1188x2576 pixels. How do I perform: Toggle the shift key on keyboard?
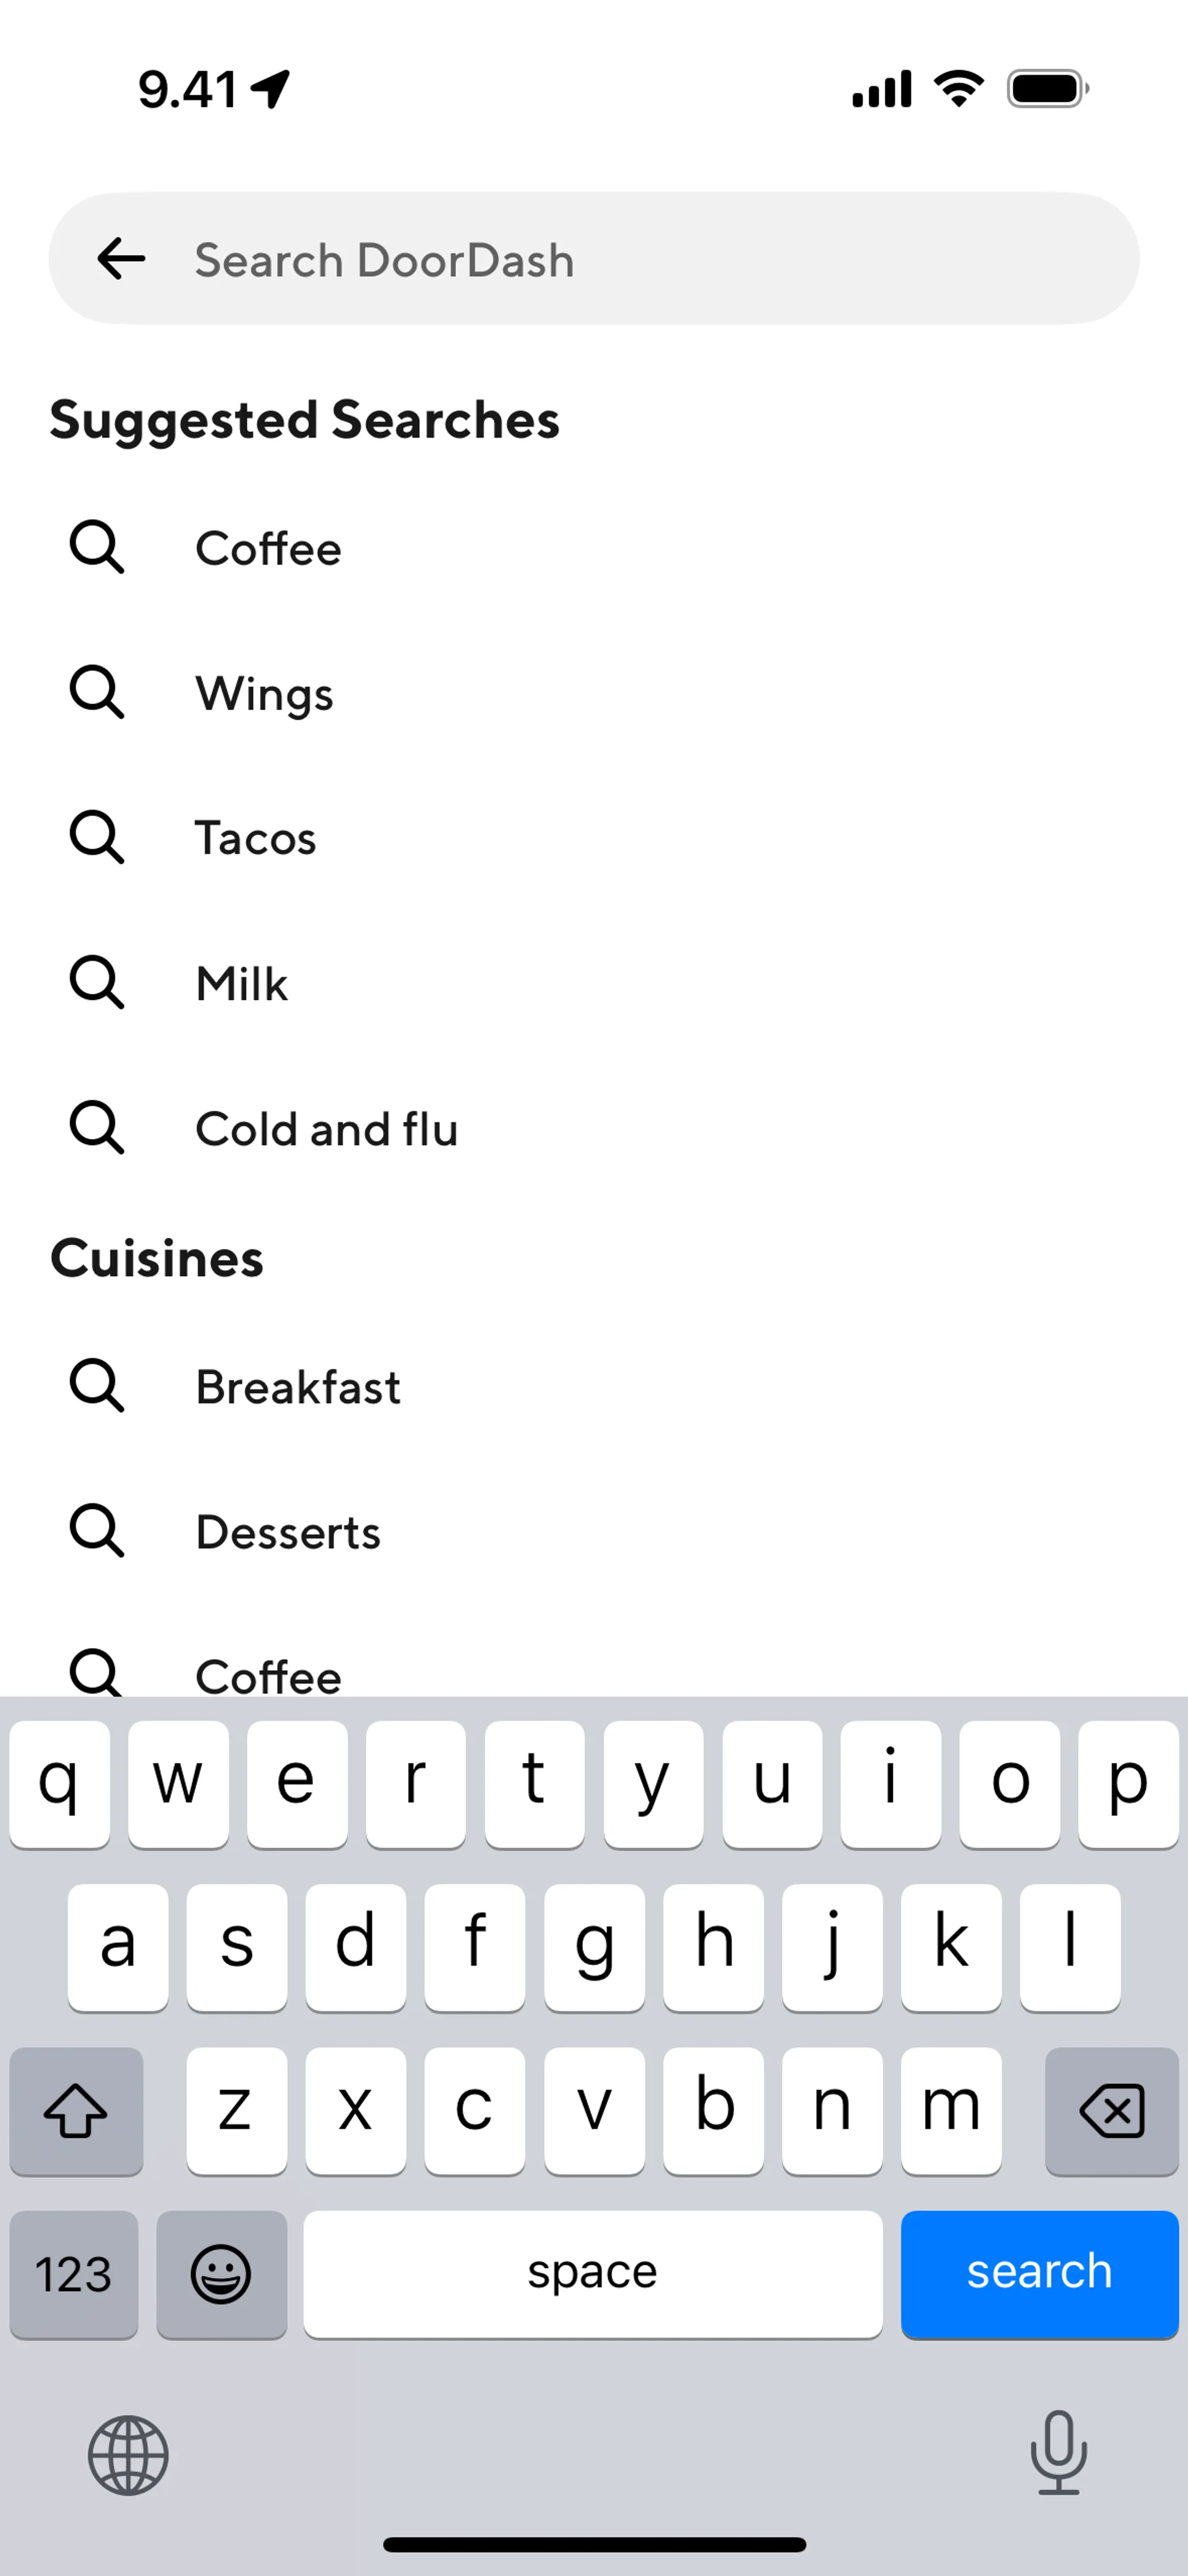coord(76,2111)
